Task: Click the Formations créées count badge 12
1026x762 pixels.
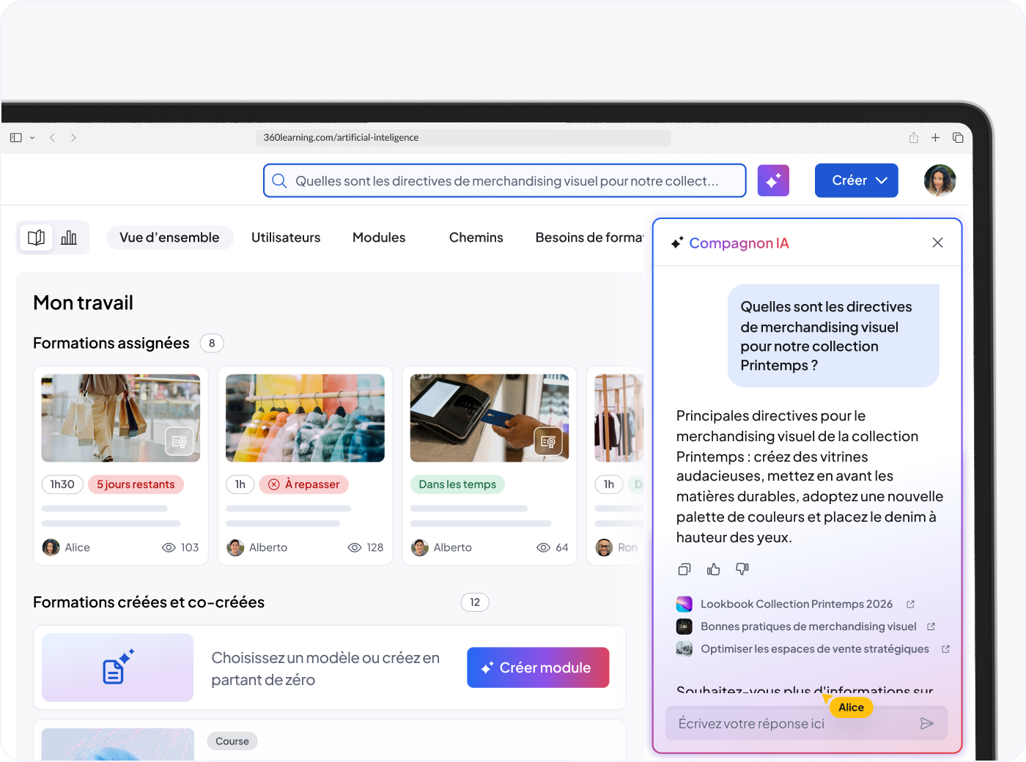Action: tap(475, 602)
